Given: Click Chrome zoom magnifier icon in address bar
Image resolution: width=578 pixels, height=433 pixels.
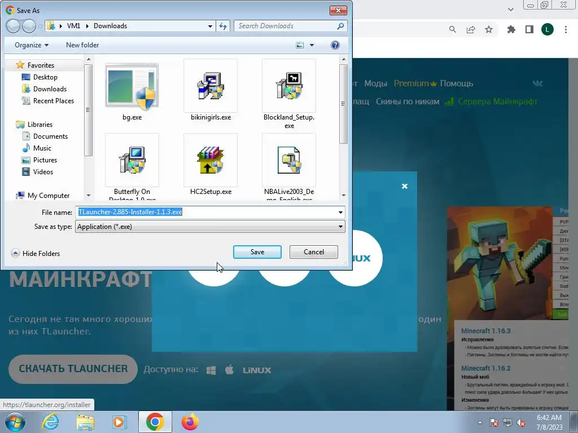Looking at the screenshot, I should click(x=453, y=29).
